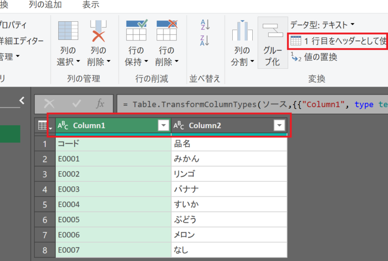Click the 行の削除 (Remove Rows) icon
Viewport: 388px width, 261px height.
(166, 31)
